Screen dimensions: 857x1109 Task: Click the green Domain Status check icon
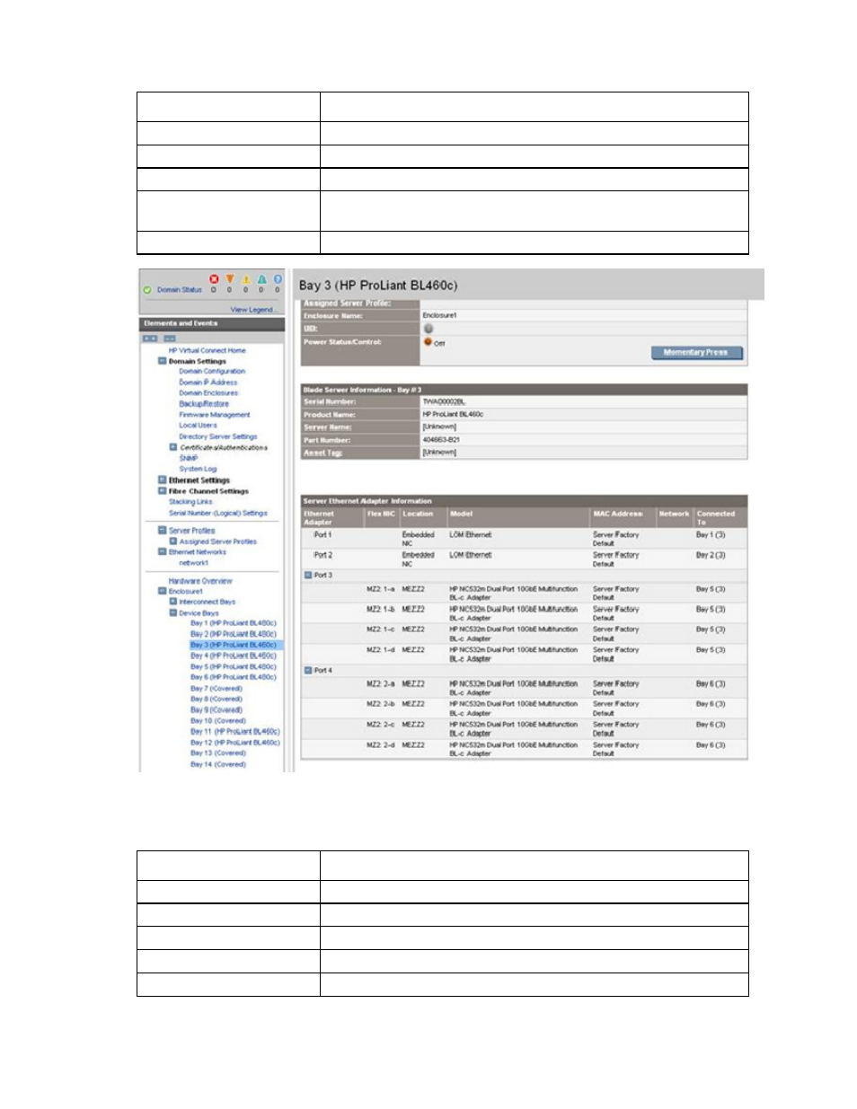(x=147, y=290)
